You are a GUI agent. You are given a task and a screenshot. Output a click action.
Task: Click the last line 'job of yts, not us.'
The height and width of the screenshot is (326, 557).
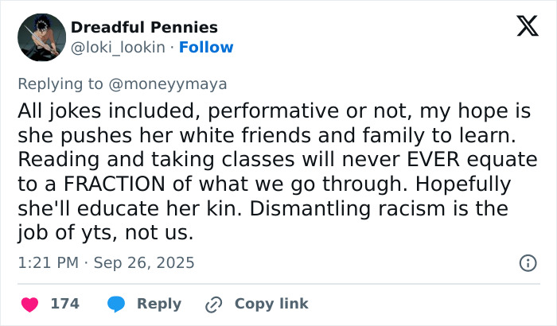106,233
